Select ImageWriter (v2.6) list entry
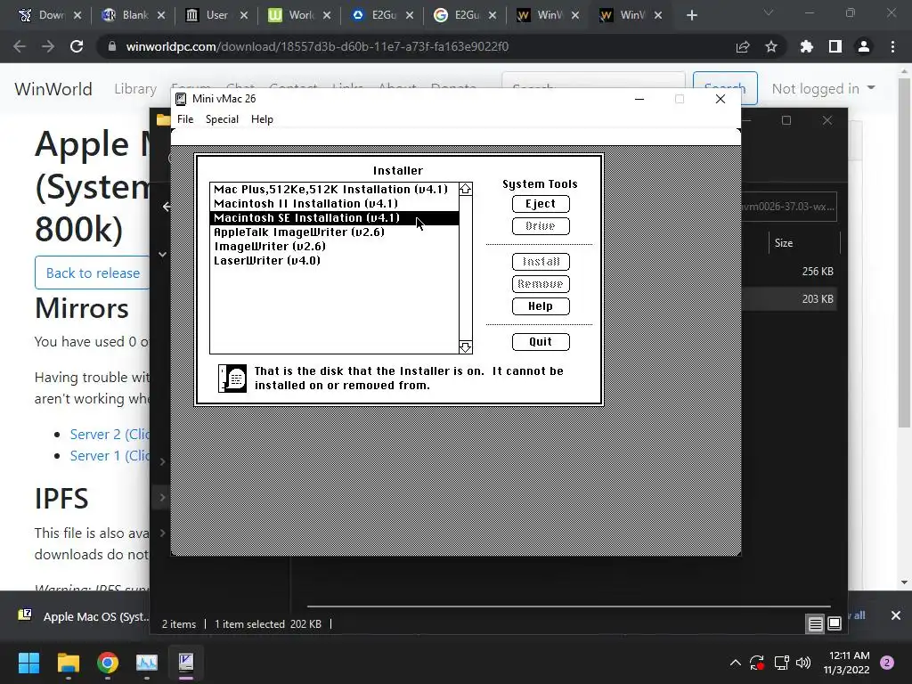Screen dimensions: 912x684 click(x=334, y=247)
